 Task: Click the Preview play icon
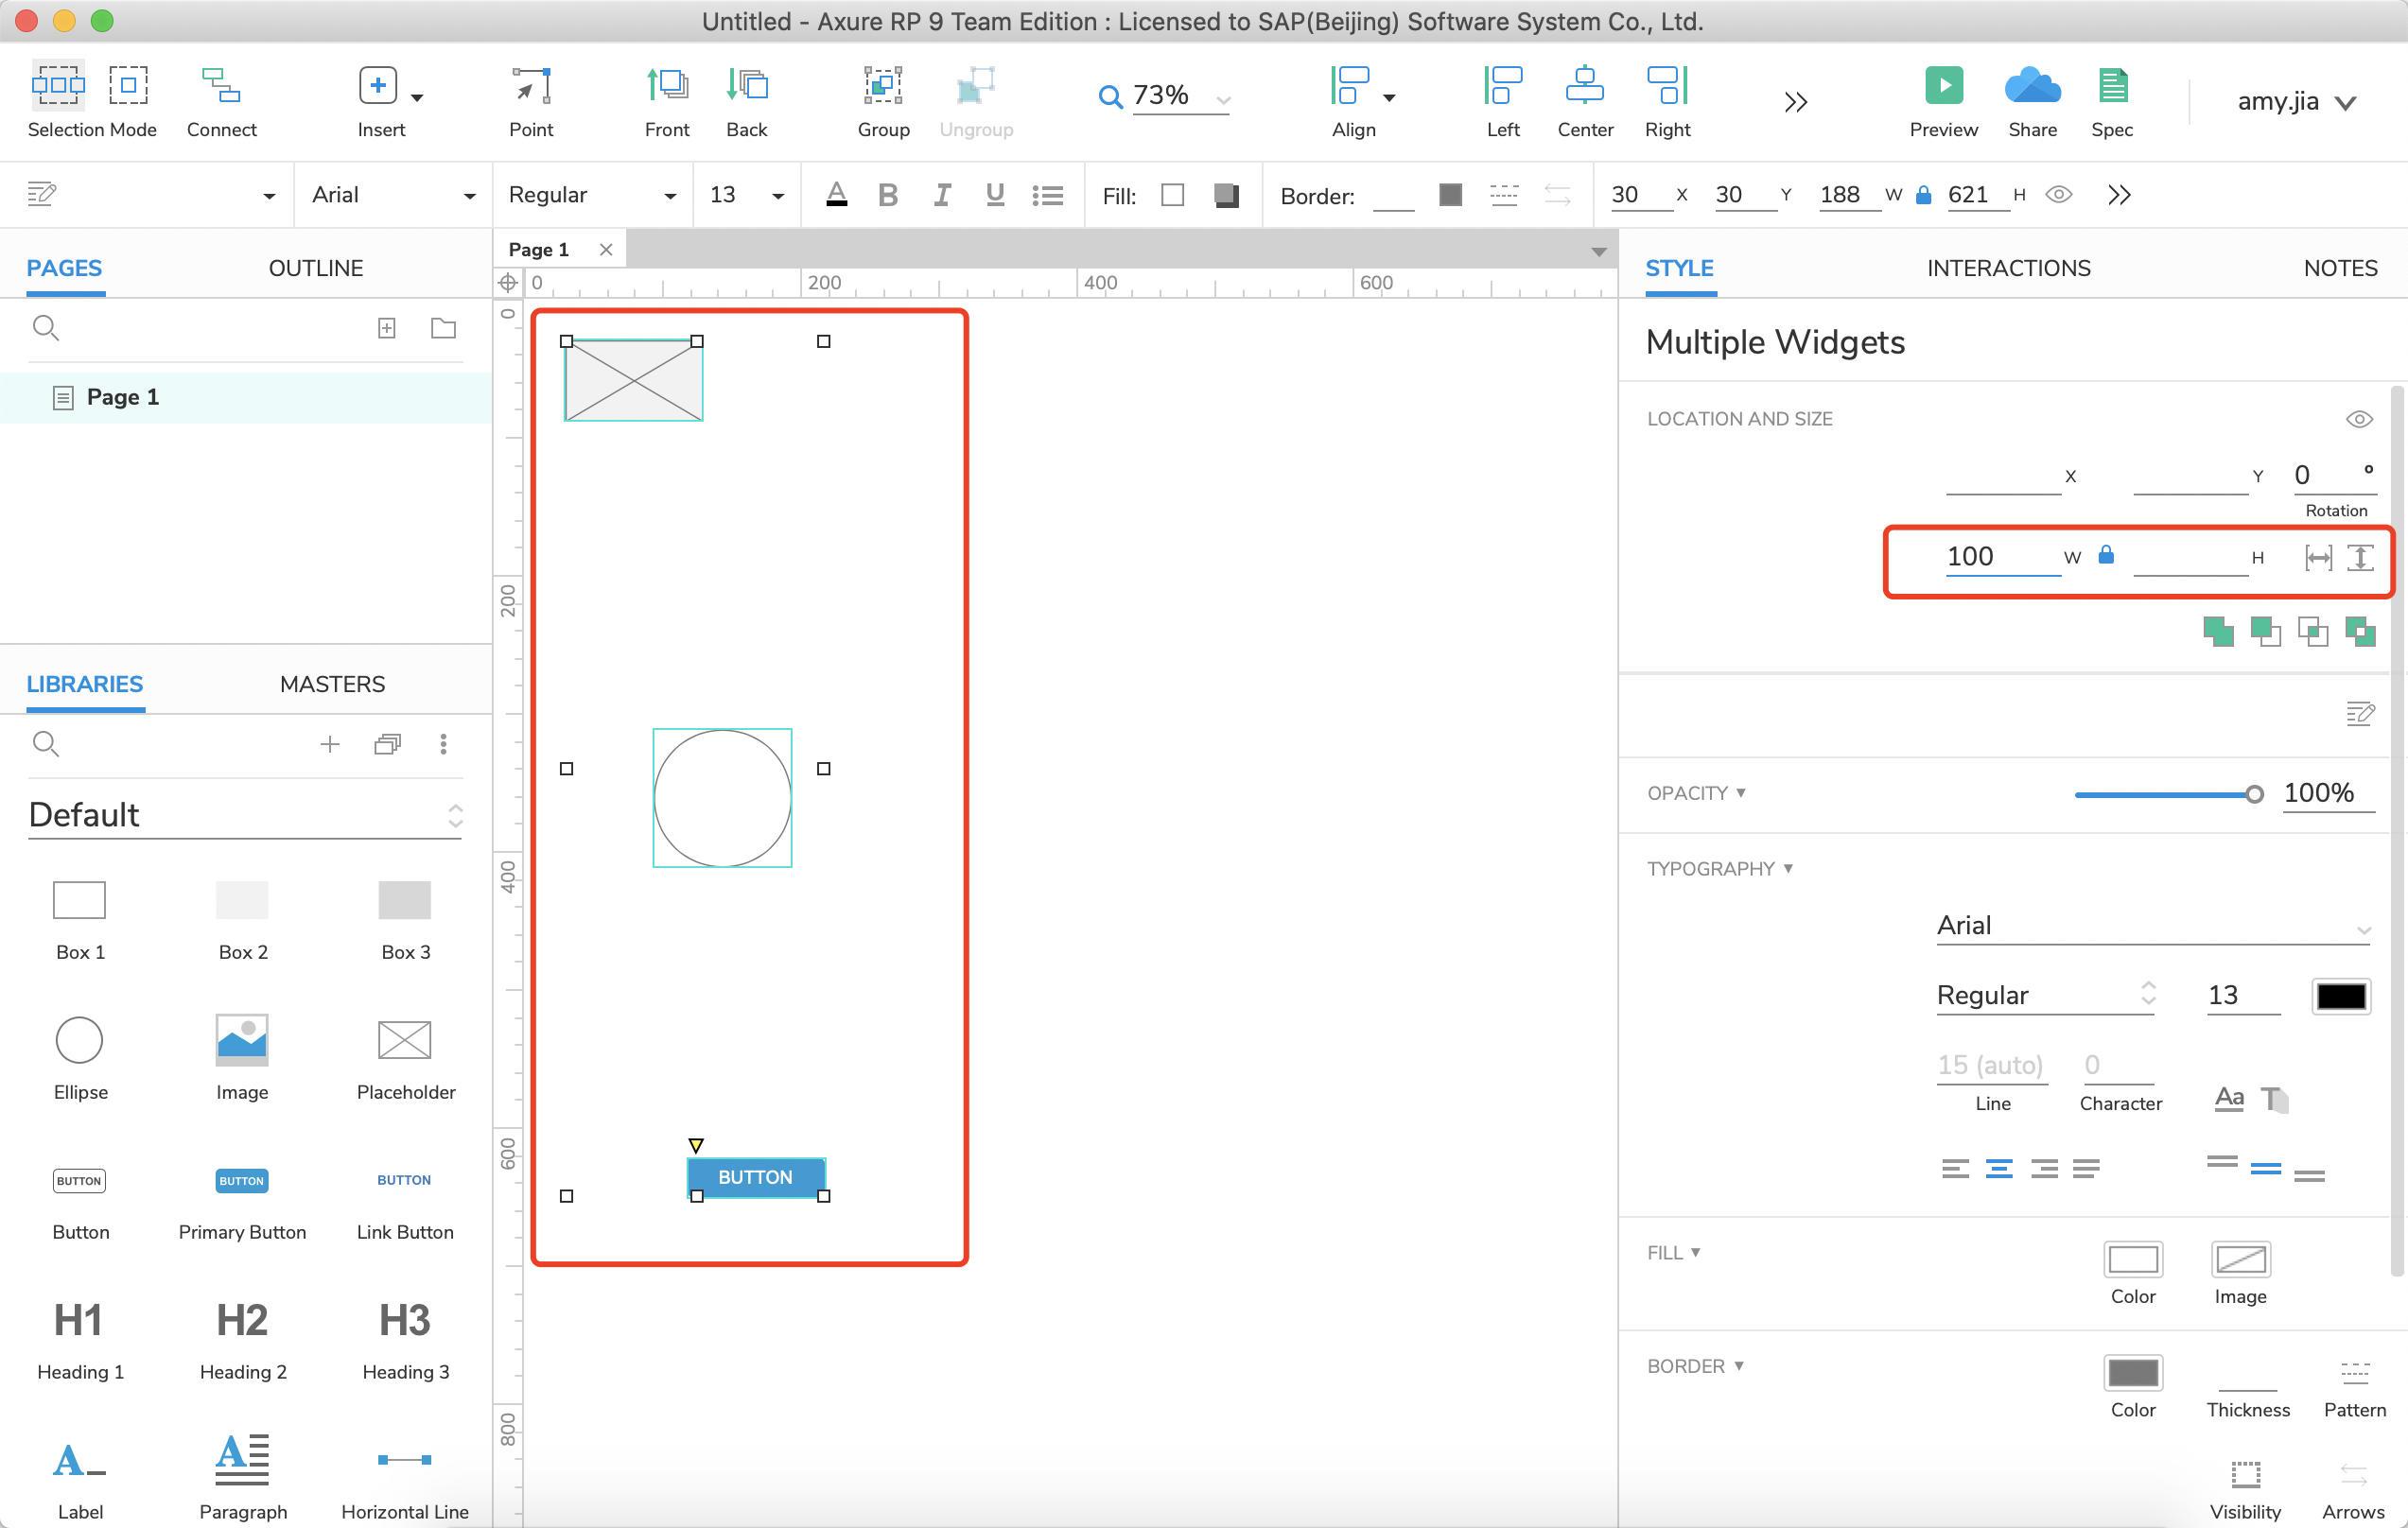[x=1943, y=87]
